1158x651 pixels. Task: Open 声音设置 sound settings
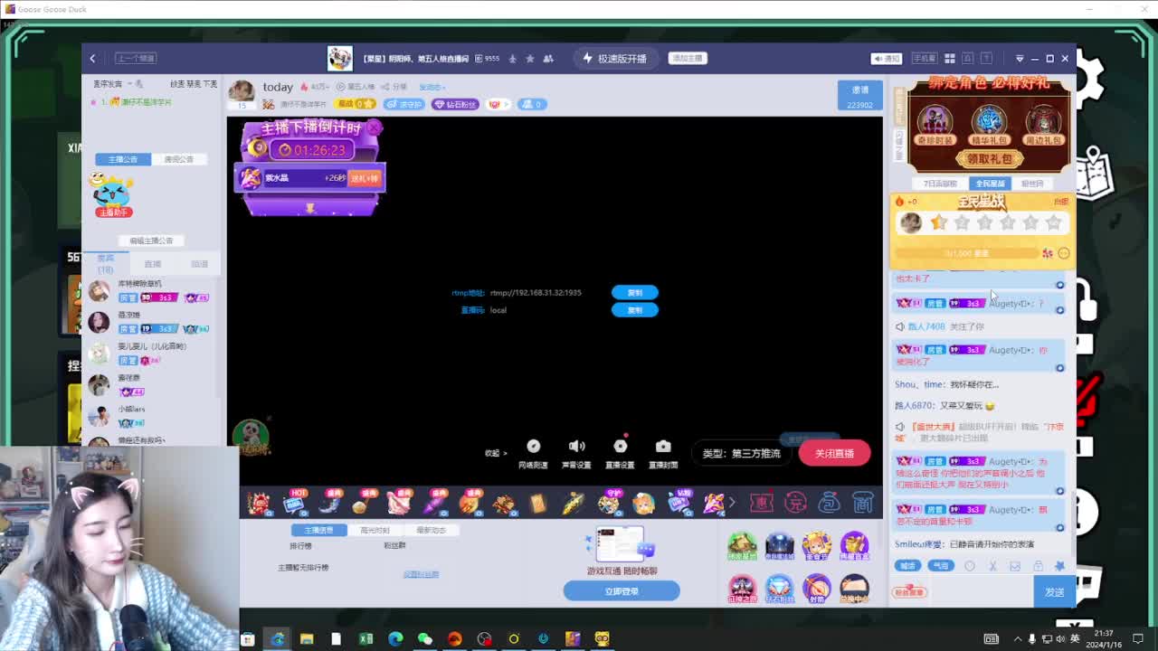[x=576, y=453]
